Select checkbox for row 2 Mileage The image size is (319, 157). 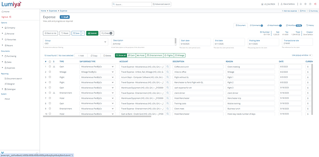coord(50,72)
